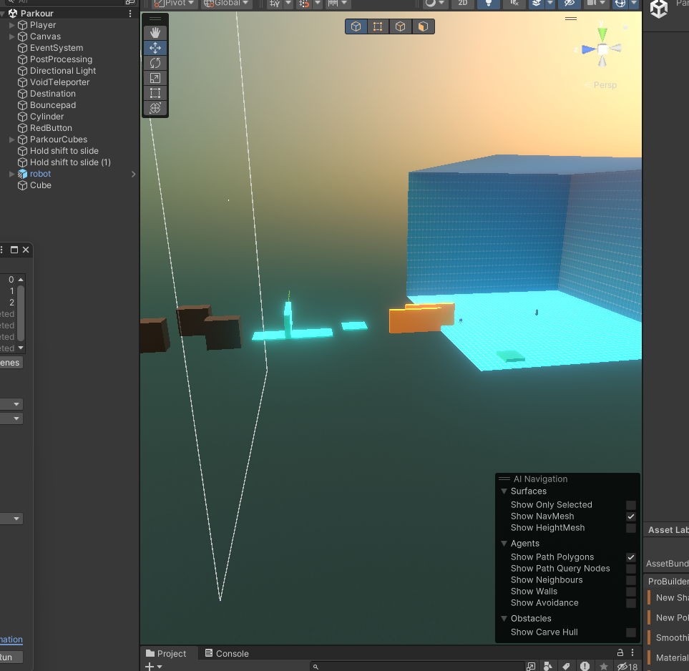Select Destination in hierarchy
This screenshot has width=689, height=671.
(53, 94)
